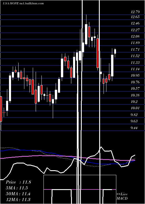Click the 9.63 price axis label
Screen dimensions: 145x204
134,121
